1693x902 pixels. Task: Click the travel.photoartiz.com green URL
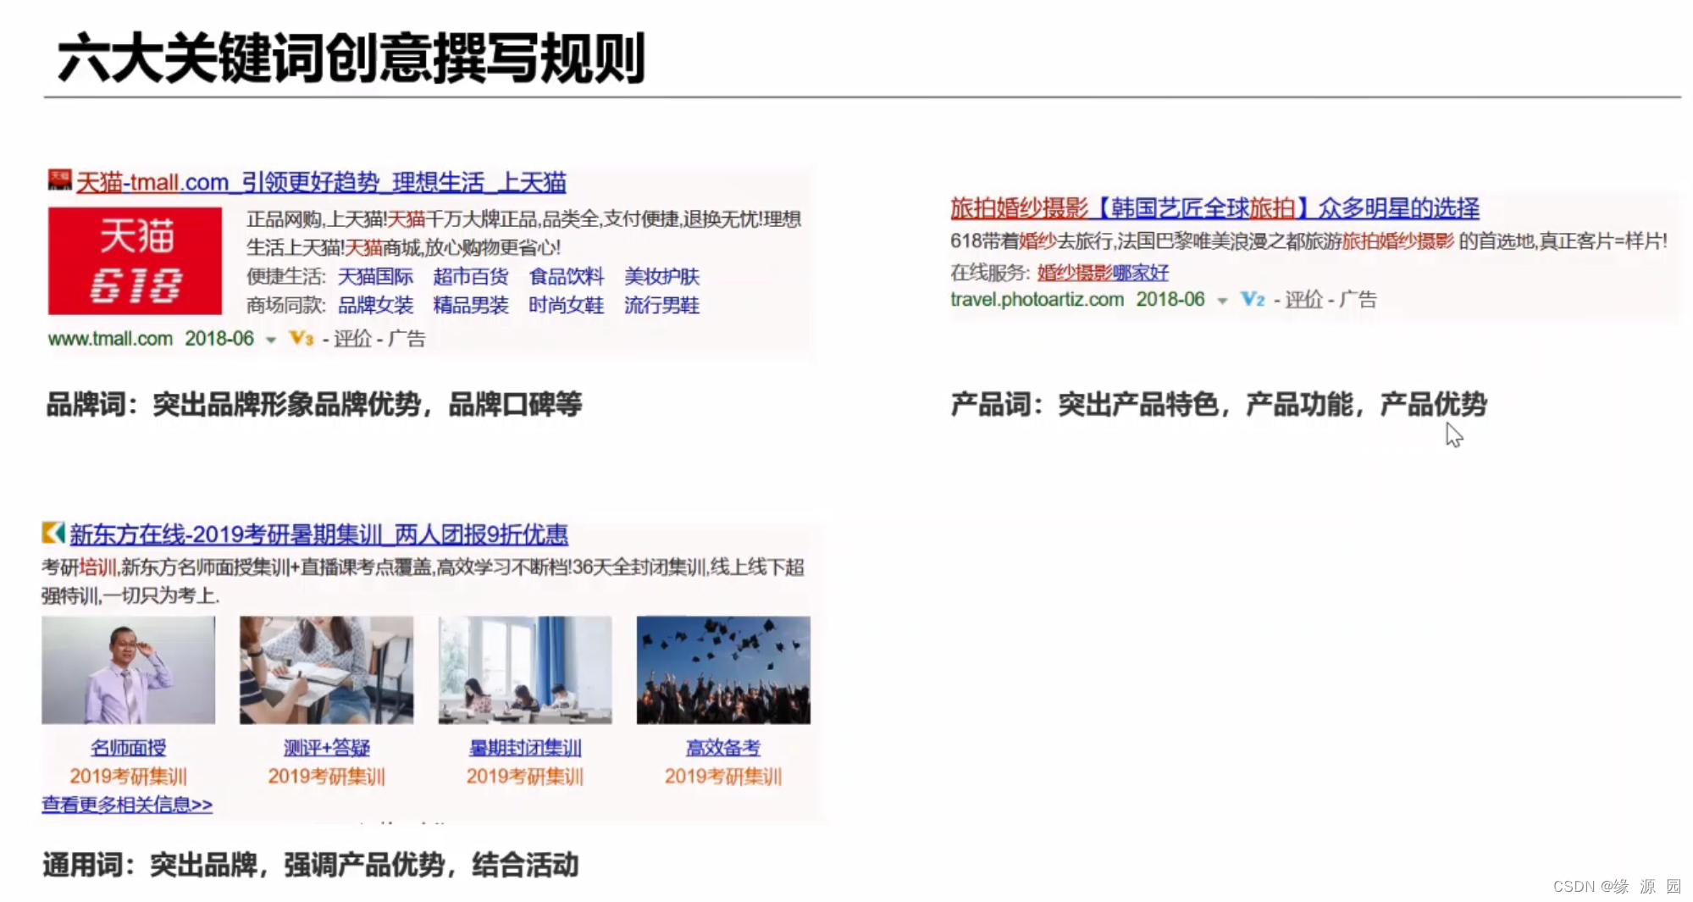[x=1037, y=299]
